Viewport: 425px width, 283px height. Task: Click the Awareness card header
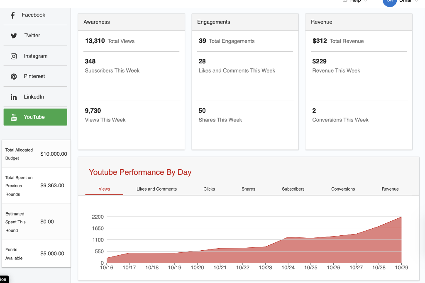[132, 22]
